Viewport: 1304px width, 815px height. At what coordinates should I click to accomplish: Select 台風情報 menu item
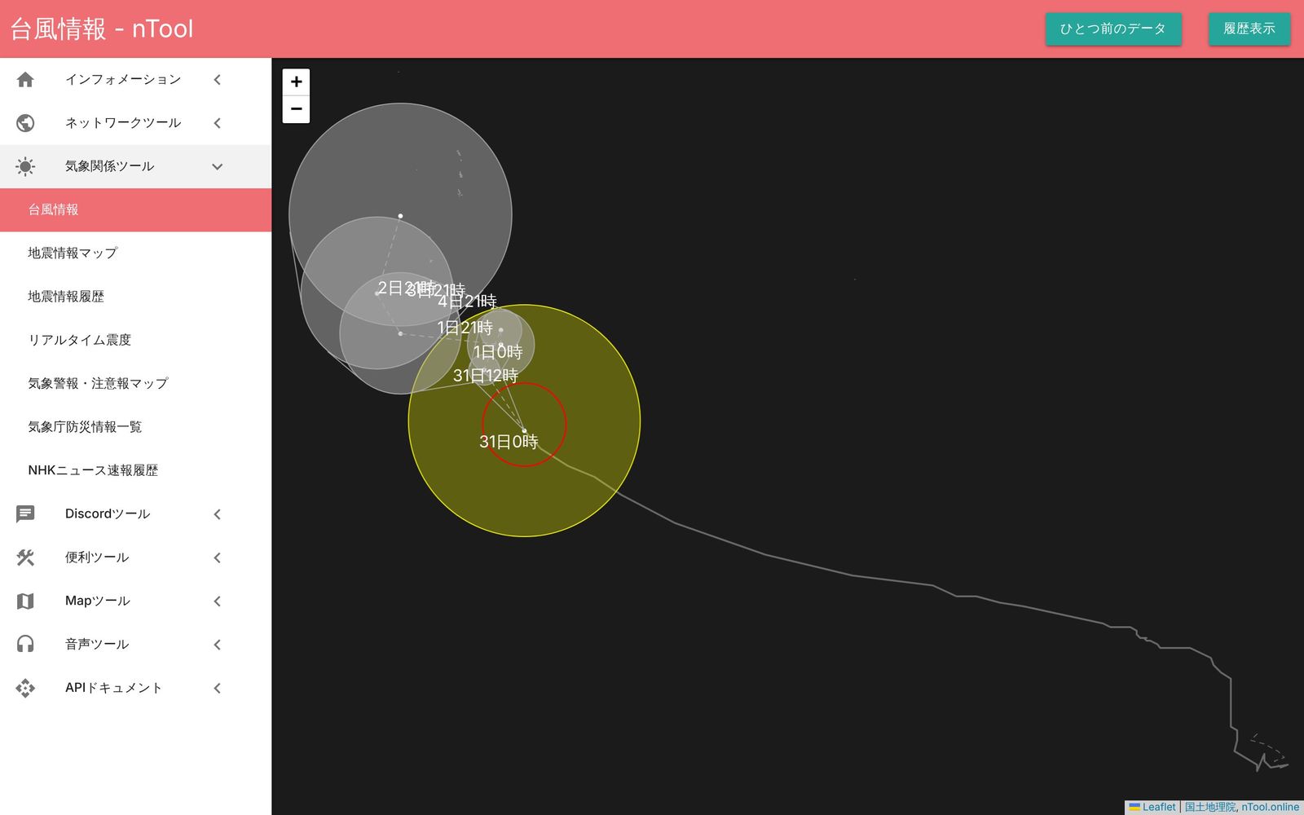[135, 209]
